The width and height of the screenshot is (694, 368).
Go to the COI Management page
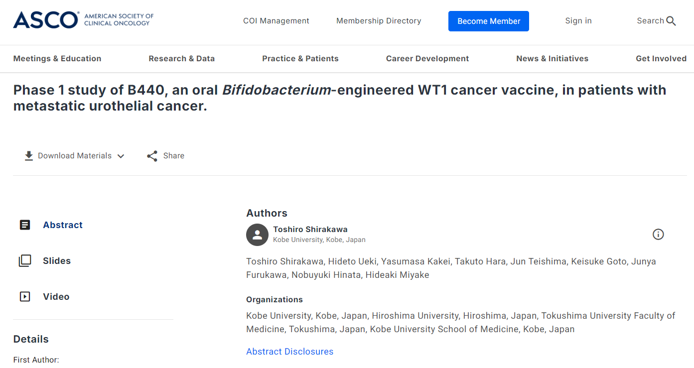[276, 21]
